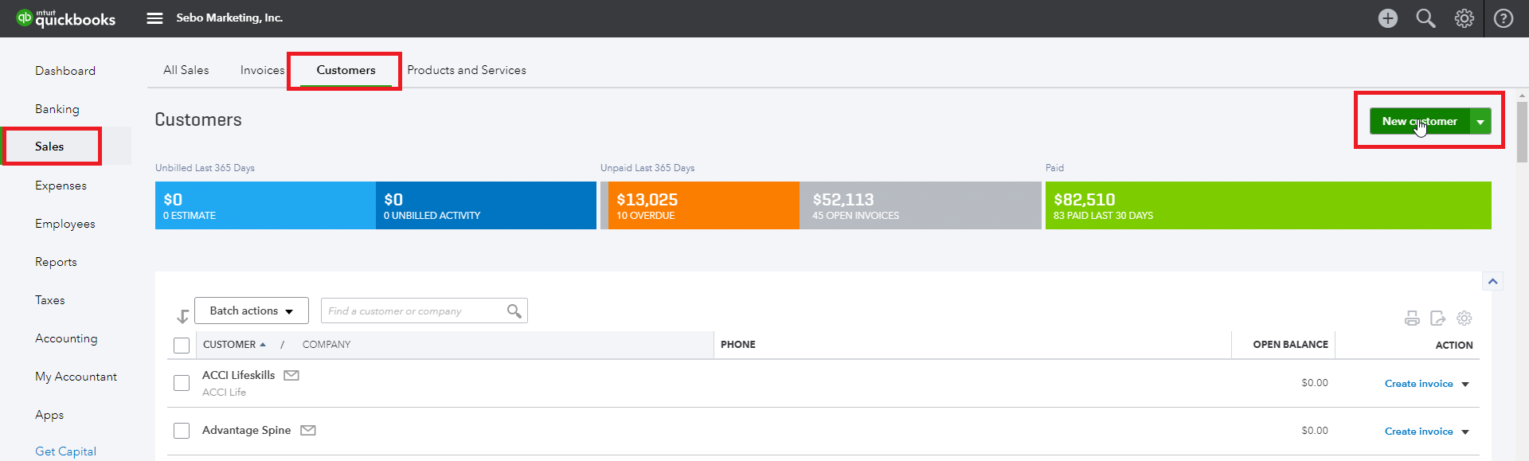The image size is (1529, 461).
Task: Open table settings gear above Action column
Action: pyautogui.click(x=1464, y=318)
